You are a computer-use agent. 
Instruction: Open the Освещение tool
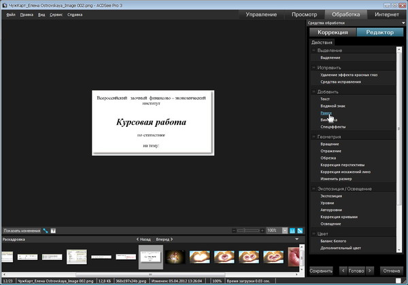[x=330, y=224]
